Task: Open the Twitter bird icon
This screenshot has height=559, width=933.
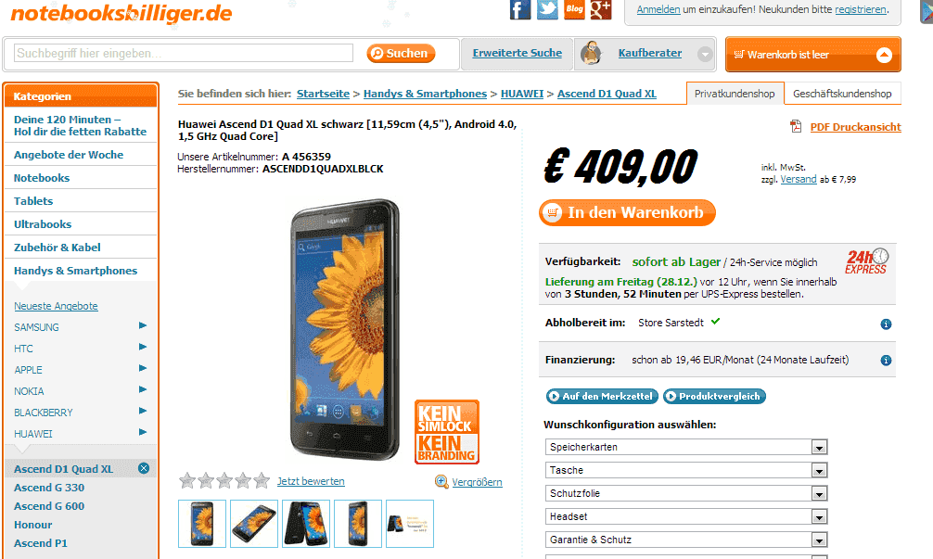Action: coord(547,9)
